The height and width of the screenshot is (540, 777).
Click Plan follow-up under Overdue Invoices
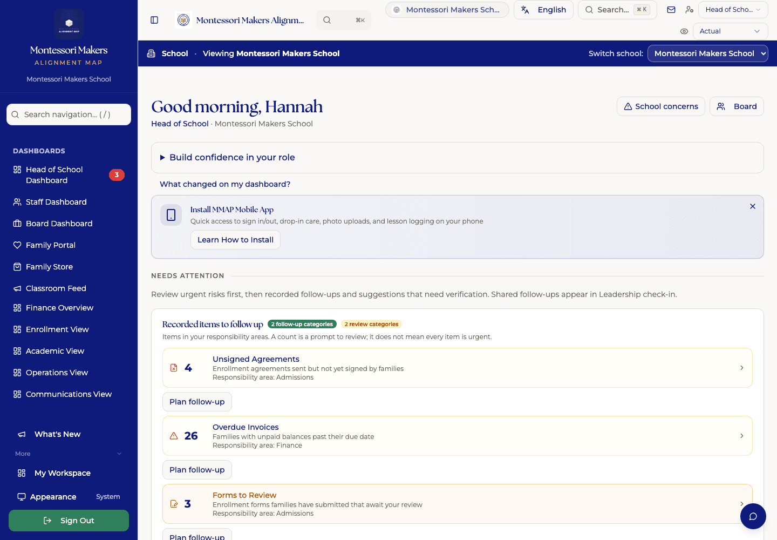197,470
